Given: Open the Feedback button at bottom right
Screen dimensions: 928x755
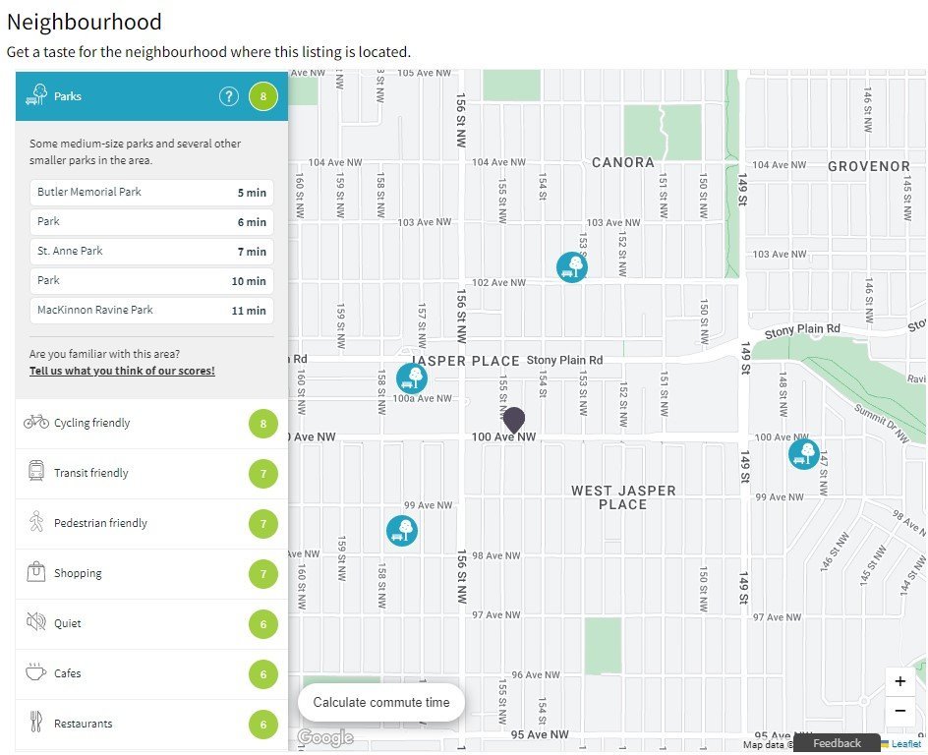Looking at the screenshot, I should point(837,743).
